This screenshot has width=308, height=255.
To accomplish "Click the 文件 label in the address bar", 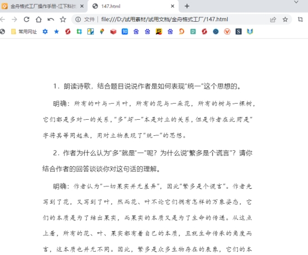I will (89, 19).
